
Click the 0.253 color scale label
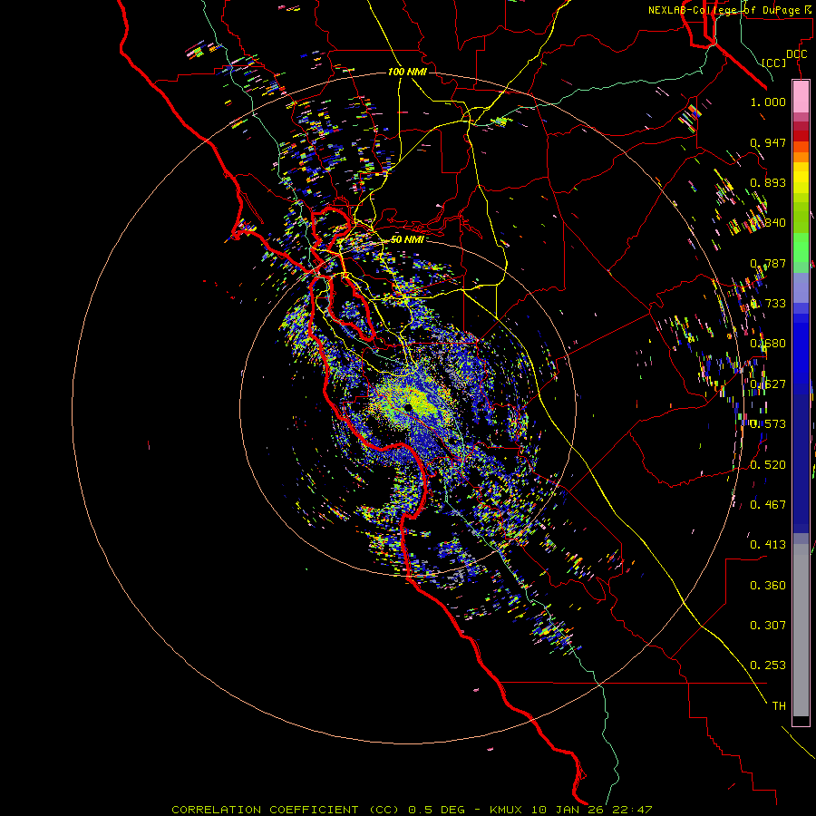point(768,665)
